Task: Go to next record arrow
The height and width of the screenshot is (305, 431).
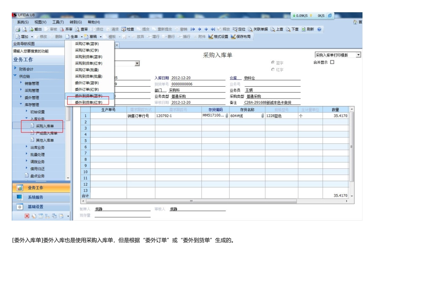Action: click(x=206, y=30)
